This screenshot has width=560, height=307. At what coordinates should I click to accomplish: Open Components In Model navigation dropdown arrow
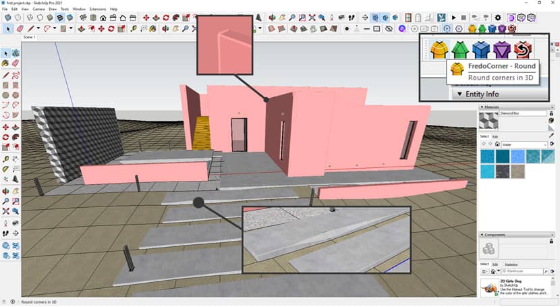[498, 271]
